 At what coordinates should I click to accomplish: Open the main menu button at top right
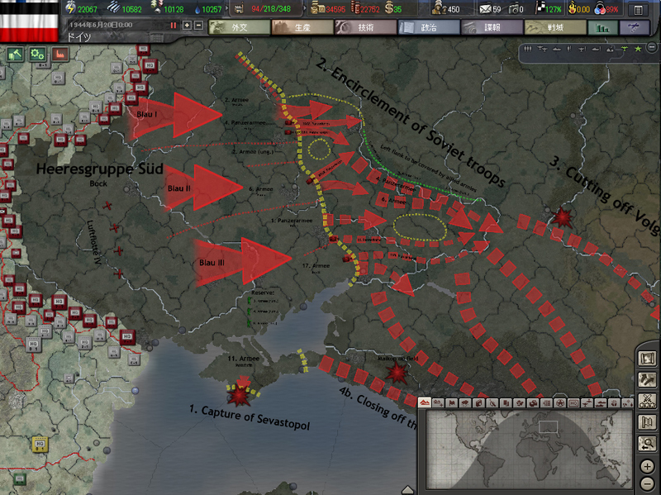[x=638, y=9]
